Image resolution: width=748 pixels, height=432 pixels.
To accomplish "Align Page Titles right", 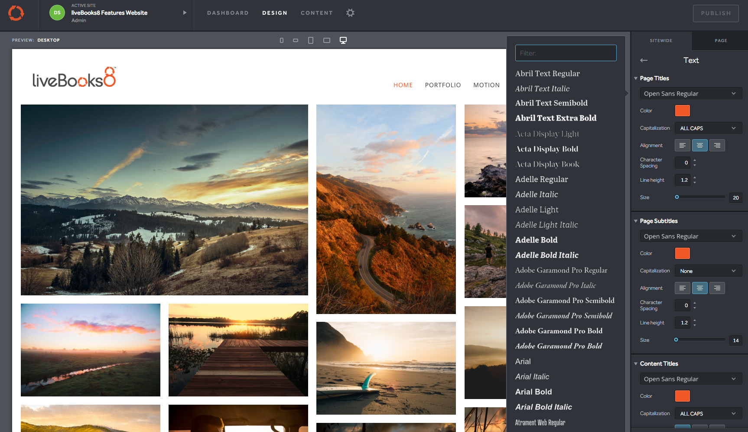I will coord(717,145).
